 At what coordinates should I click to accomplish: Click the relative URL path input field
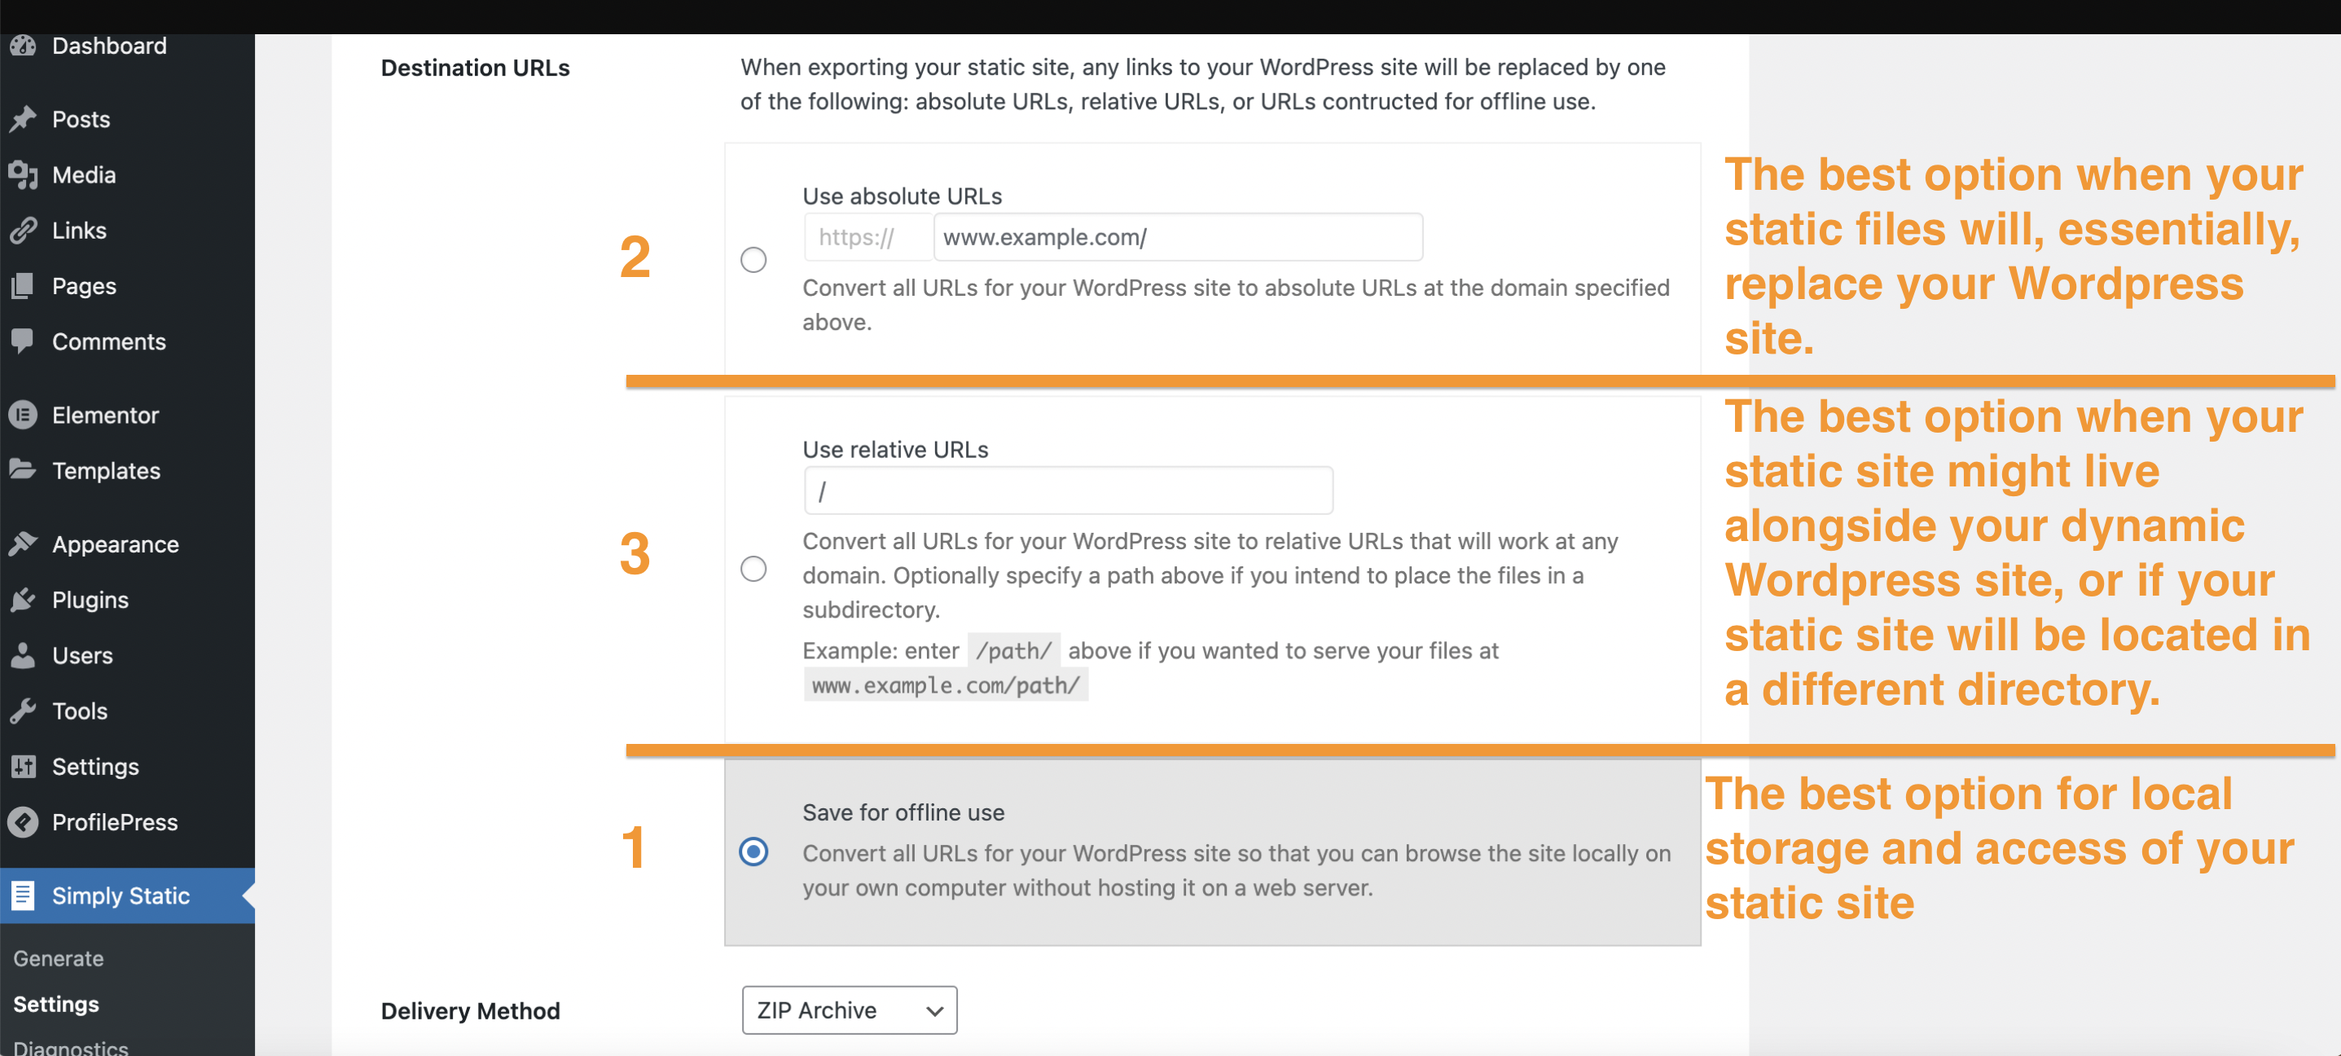[1068, 491]
